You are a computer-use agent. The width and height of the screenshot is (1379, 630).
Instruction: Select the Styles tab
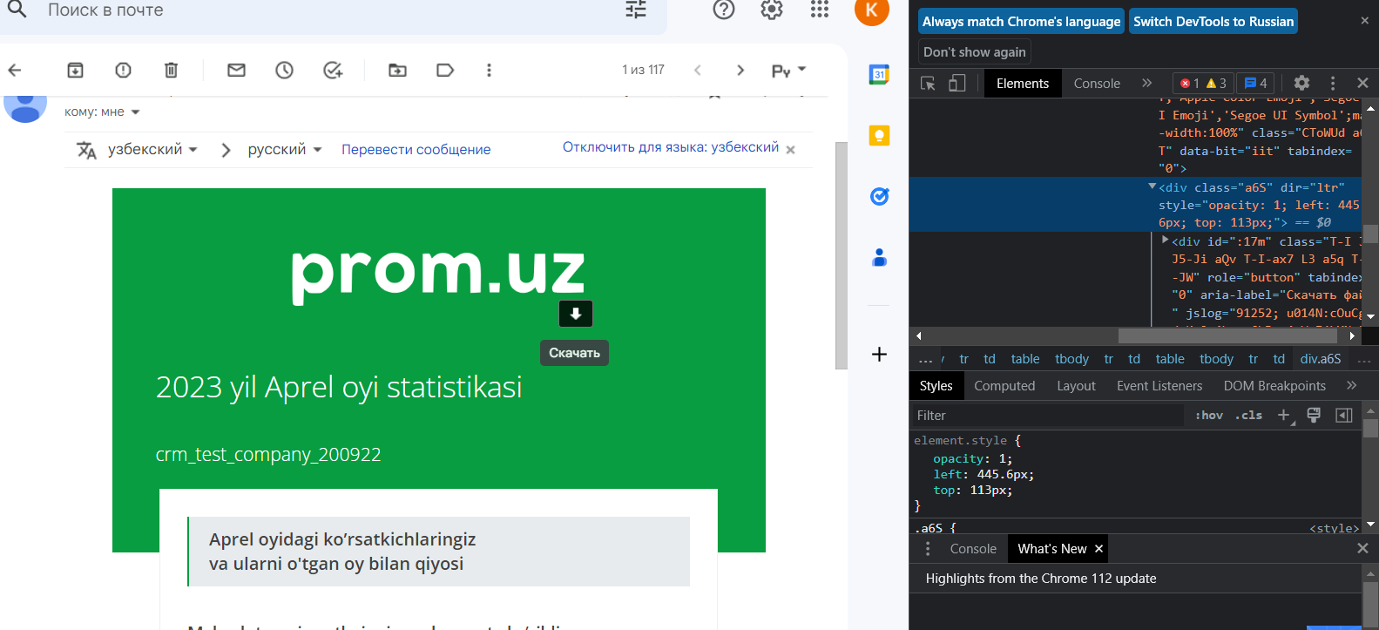936,385
